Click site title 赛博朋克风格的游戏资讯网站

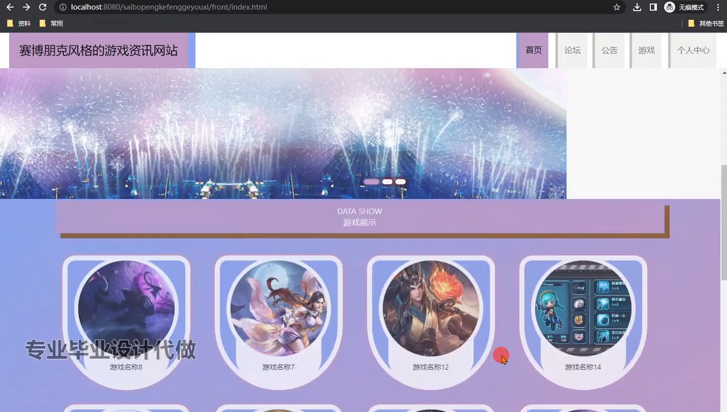pyautogui.click(x=98, y=50)
